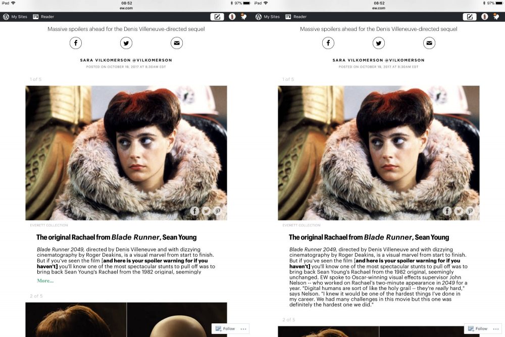Tap the battery icon in right status bar
505x337 pixels.
tap(499, 3)
